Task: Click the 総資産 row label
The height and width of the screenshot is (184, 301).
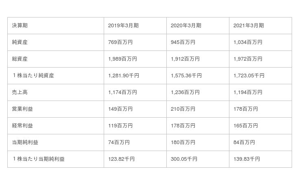Action: coord(20,59)
